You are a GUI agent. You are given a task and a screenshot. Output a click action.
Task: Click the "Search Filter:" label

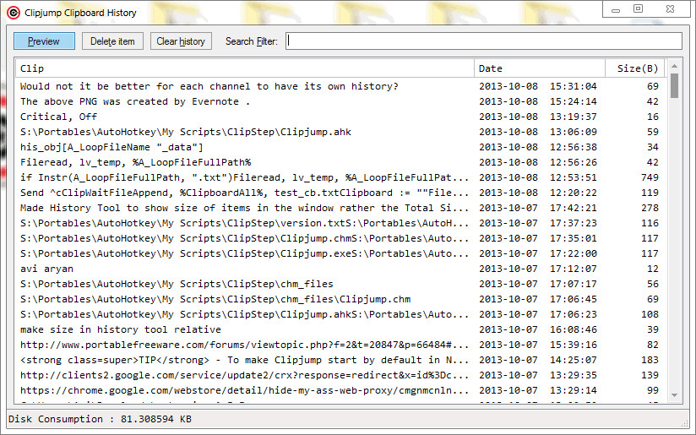click(x=251, y=41)
